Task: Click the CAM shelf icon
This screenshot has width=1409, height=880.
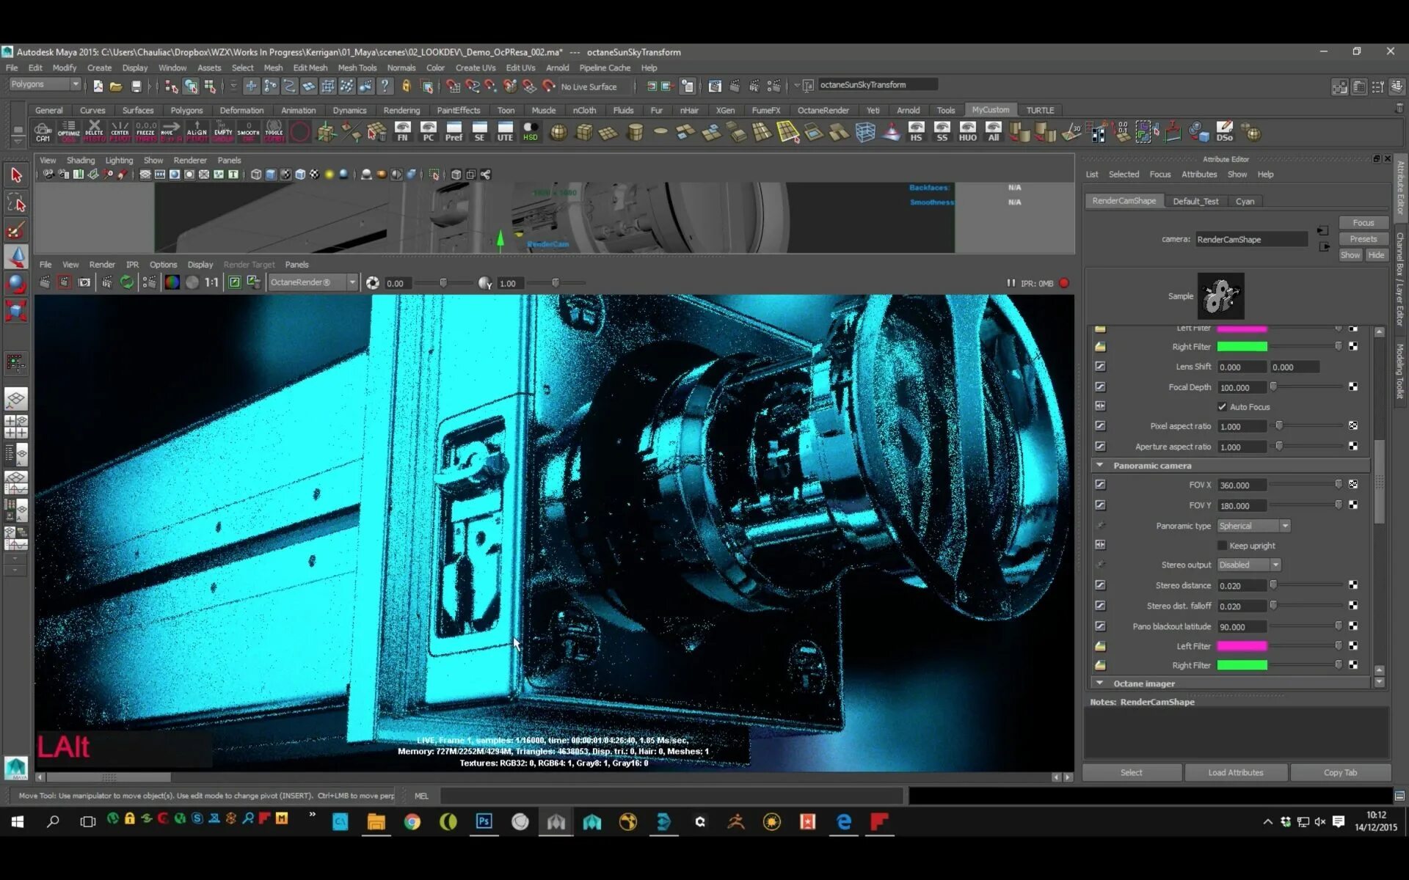Action: 43,132
